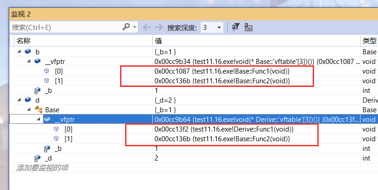Select value 0x00cc9b64 Derive vftable

click(257, 119)
